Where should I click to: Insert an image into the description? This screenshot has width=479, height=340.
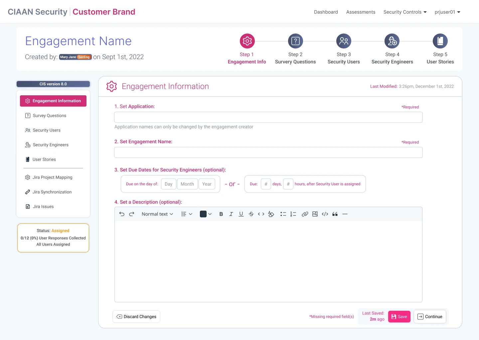coord(315,214)
